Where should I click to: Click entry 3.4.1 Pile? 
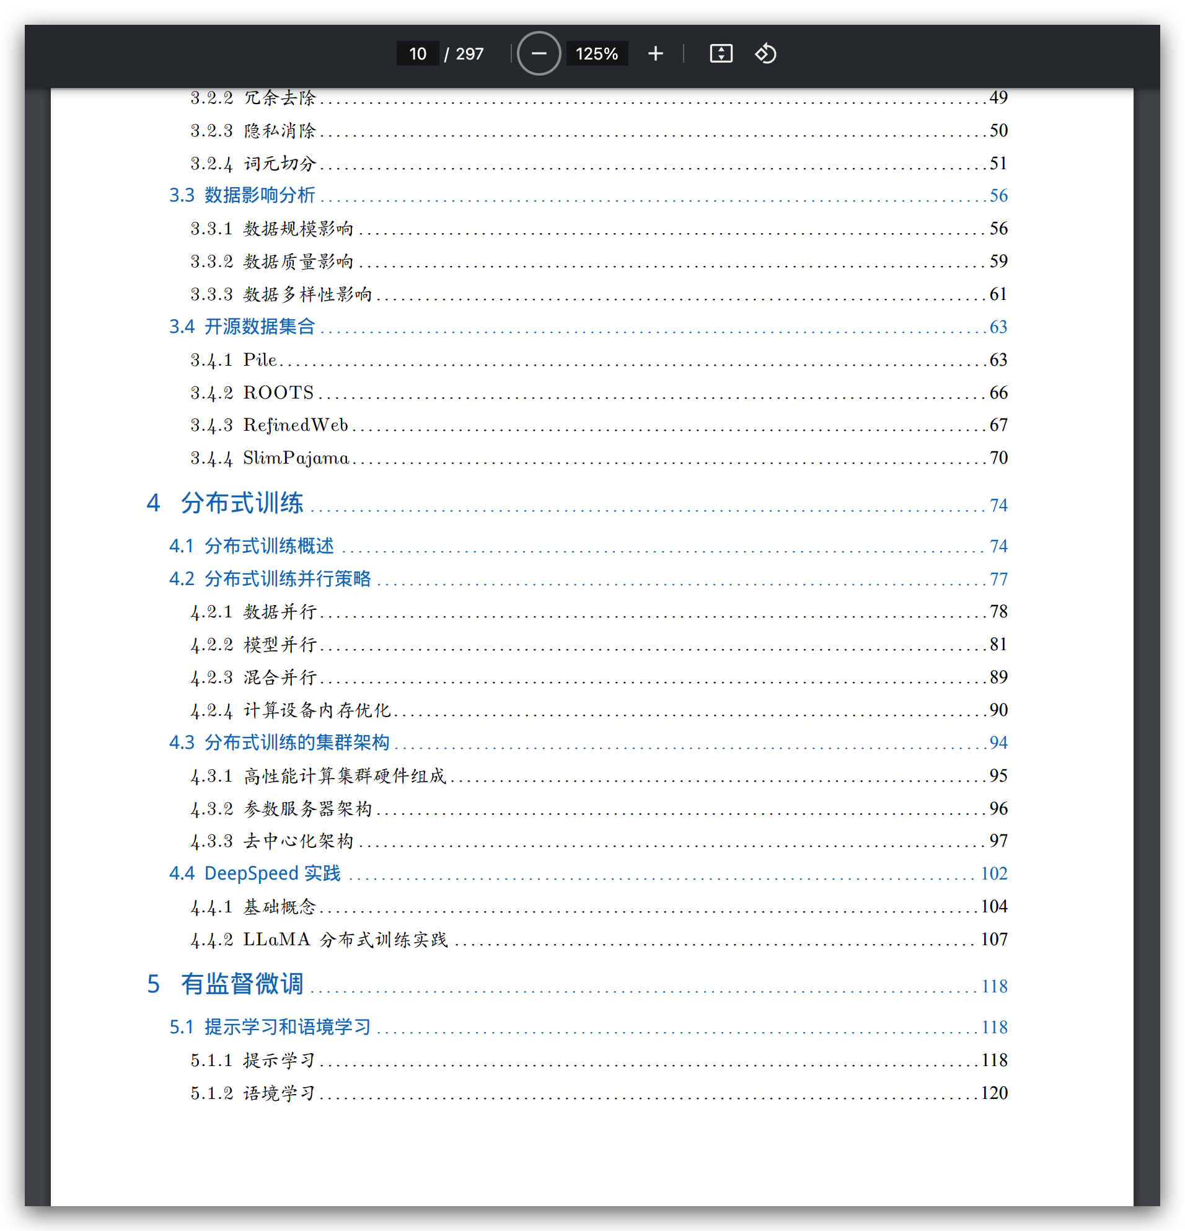point(234,360)
